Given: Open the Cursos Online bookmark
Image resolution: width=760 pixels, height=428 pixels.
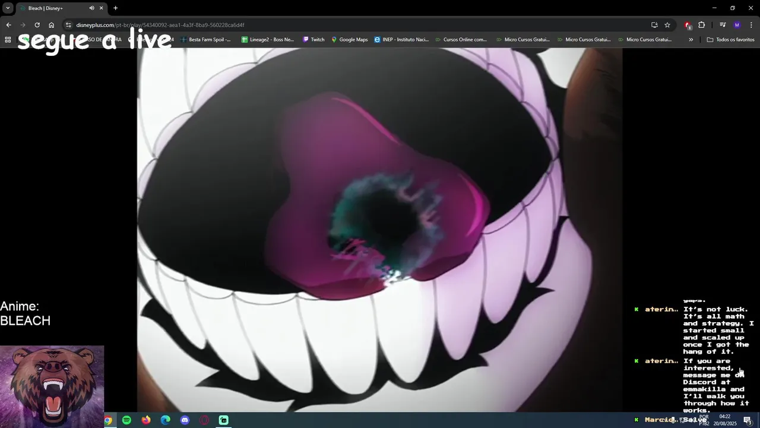Looking at the screenshot, I should 461,40.
